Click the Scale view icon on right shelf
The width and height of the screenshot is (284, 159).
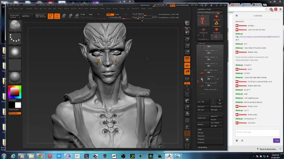click(187, 107)
